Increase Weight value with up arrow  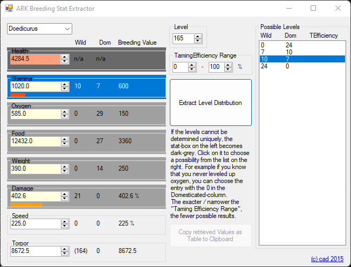click(65, 167)
